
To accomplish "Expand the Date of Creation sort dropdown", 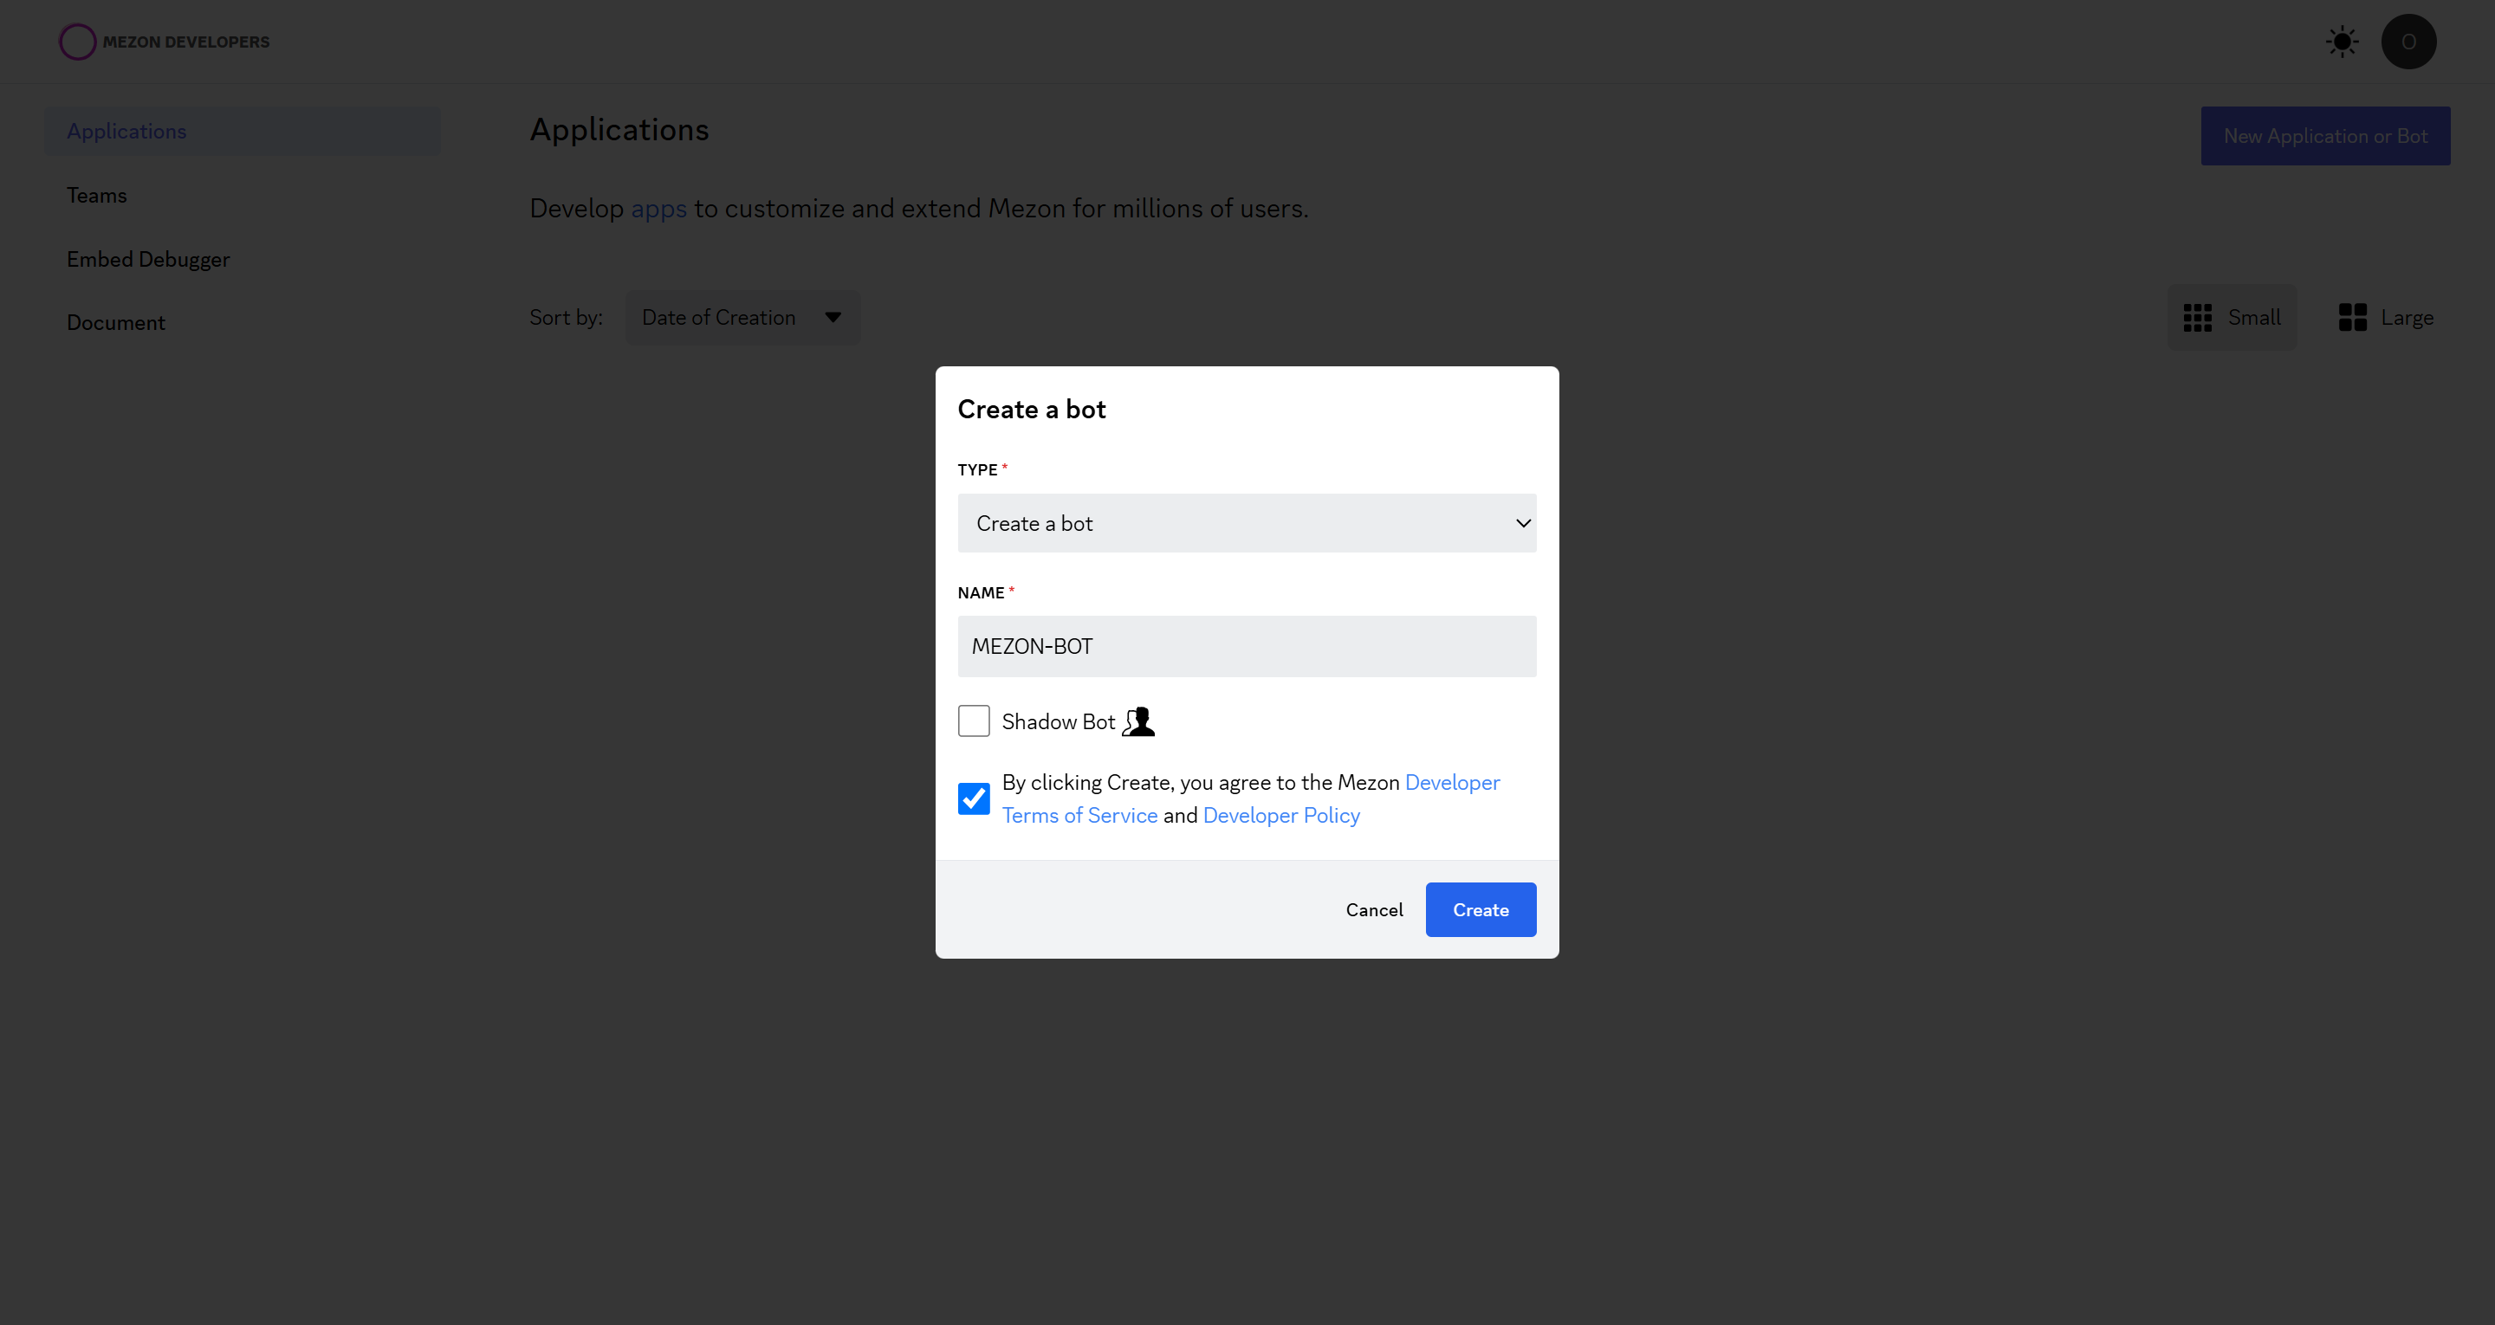I will pos(719,318).
